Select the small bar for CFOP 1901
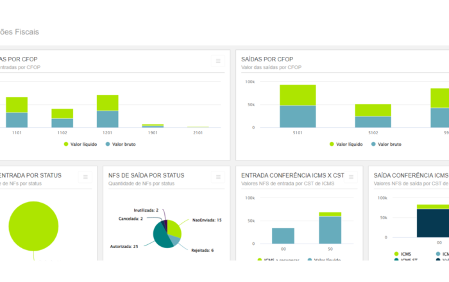This screenshot has width=449, height=282. 153,125
